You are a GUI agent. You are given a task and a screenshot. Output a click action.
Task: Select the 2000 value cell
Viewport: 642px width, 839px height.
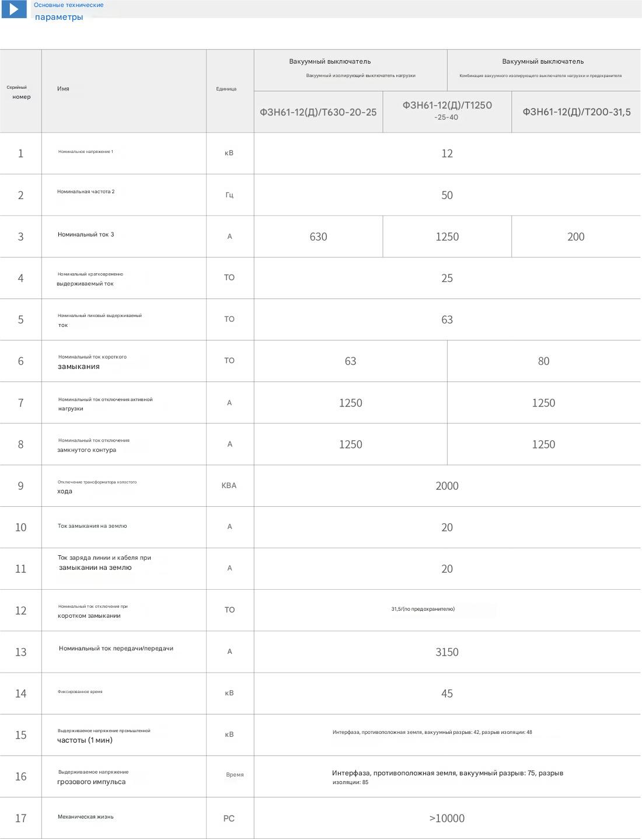tap(447, 486)
